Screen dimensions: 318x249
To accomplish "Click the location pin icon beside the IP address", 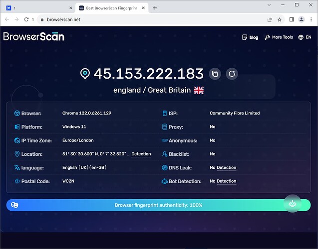I will tap(85, 73).
